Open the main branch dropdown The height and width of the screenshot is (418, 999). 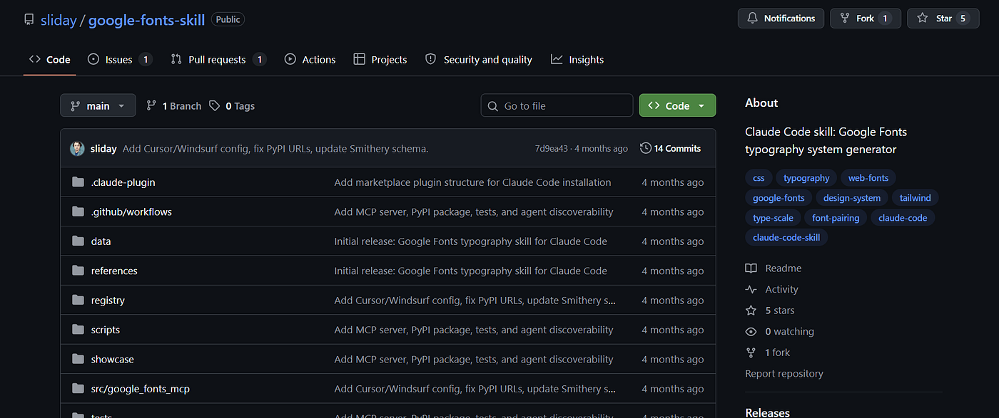[x=98, y=106]
